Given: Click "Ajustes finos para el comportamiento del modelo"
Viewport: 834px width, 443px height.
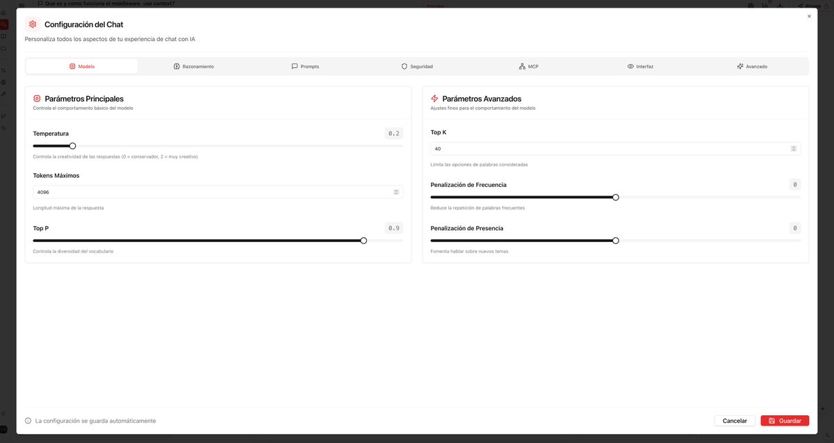Looking at the screenshot, I should tap(483, 108).
